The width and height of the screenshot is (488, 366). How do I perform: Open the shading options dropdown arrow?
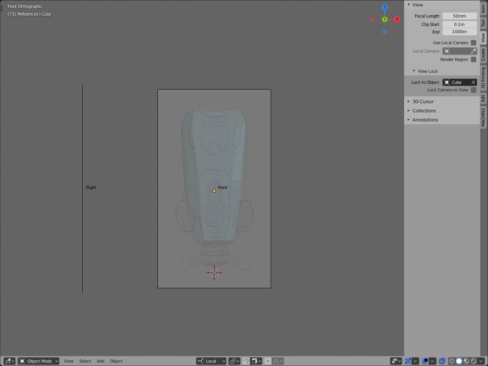(481, 361)
